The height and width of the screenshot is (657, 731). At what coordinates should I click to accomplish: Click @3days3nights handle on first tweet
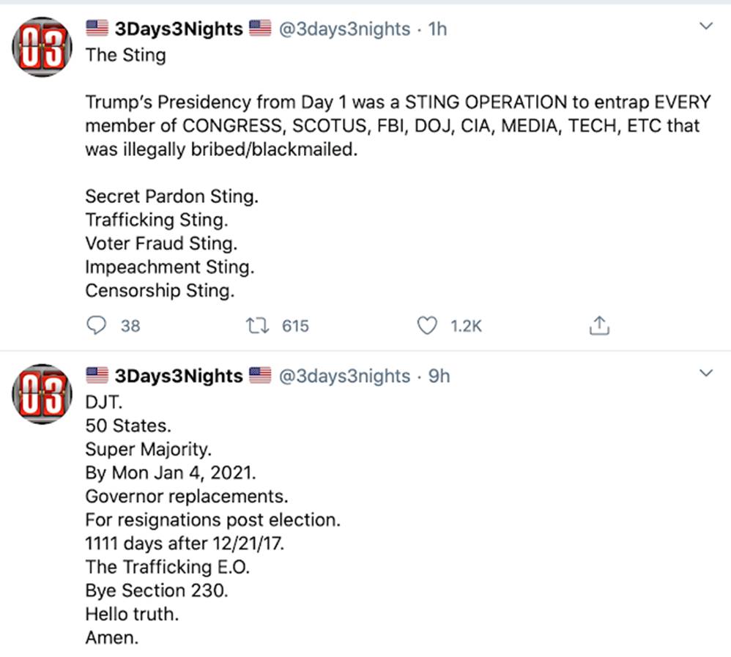click(x=344, y=29)
